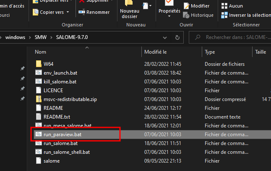Select the salome file
This screenshot has width=271, height=171.
point(52,161)
